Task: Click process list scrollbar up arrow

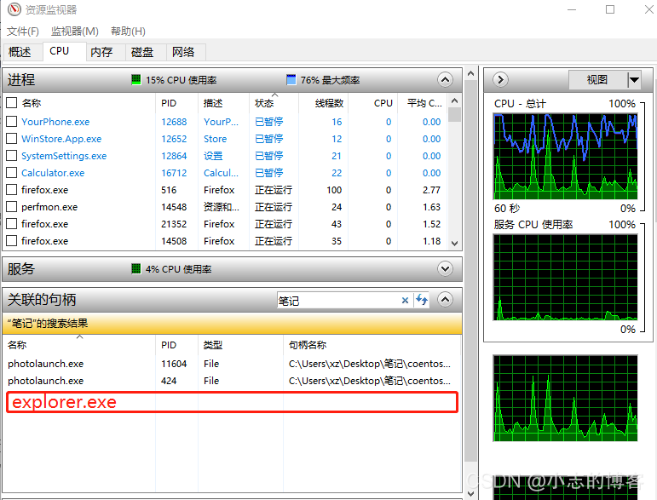Action: (x=455, y=101)
